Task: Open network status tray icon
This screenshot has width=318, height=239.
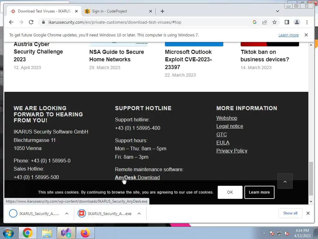Action: click(x=279, y=233)
